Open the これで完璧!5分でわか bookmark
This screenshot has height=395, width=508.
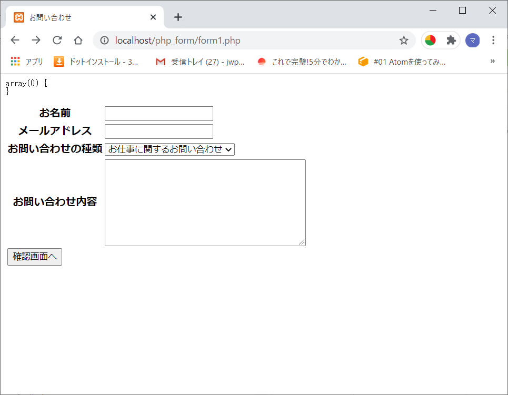click(302, 62)
